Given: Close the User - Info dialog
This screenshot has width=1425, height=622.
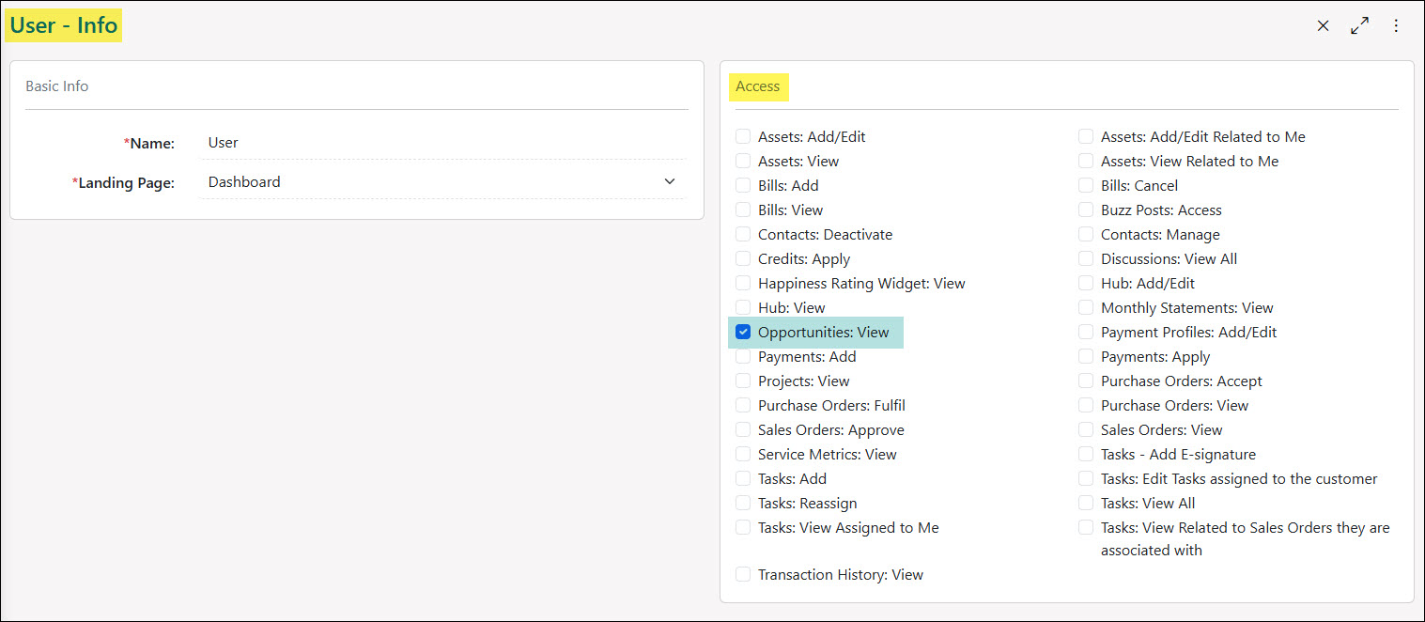Looking at the screenshot, I should [x=1323, y=25].
